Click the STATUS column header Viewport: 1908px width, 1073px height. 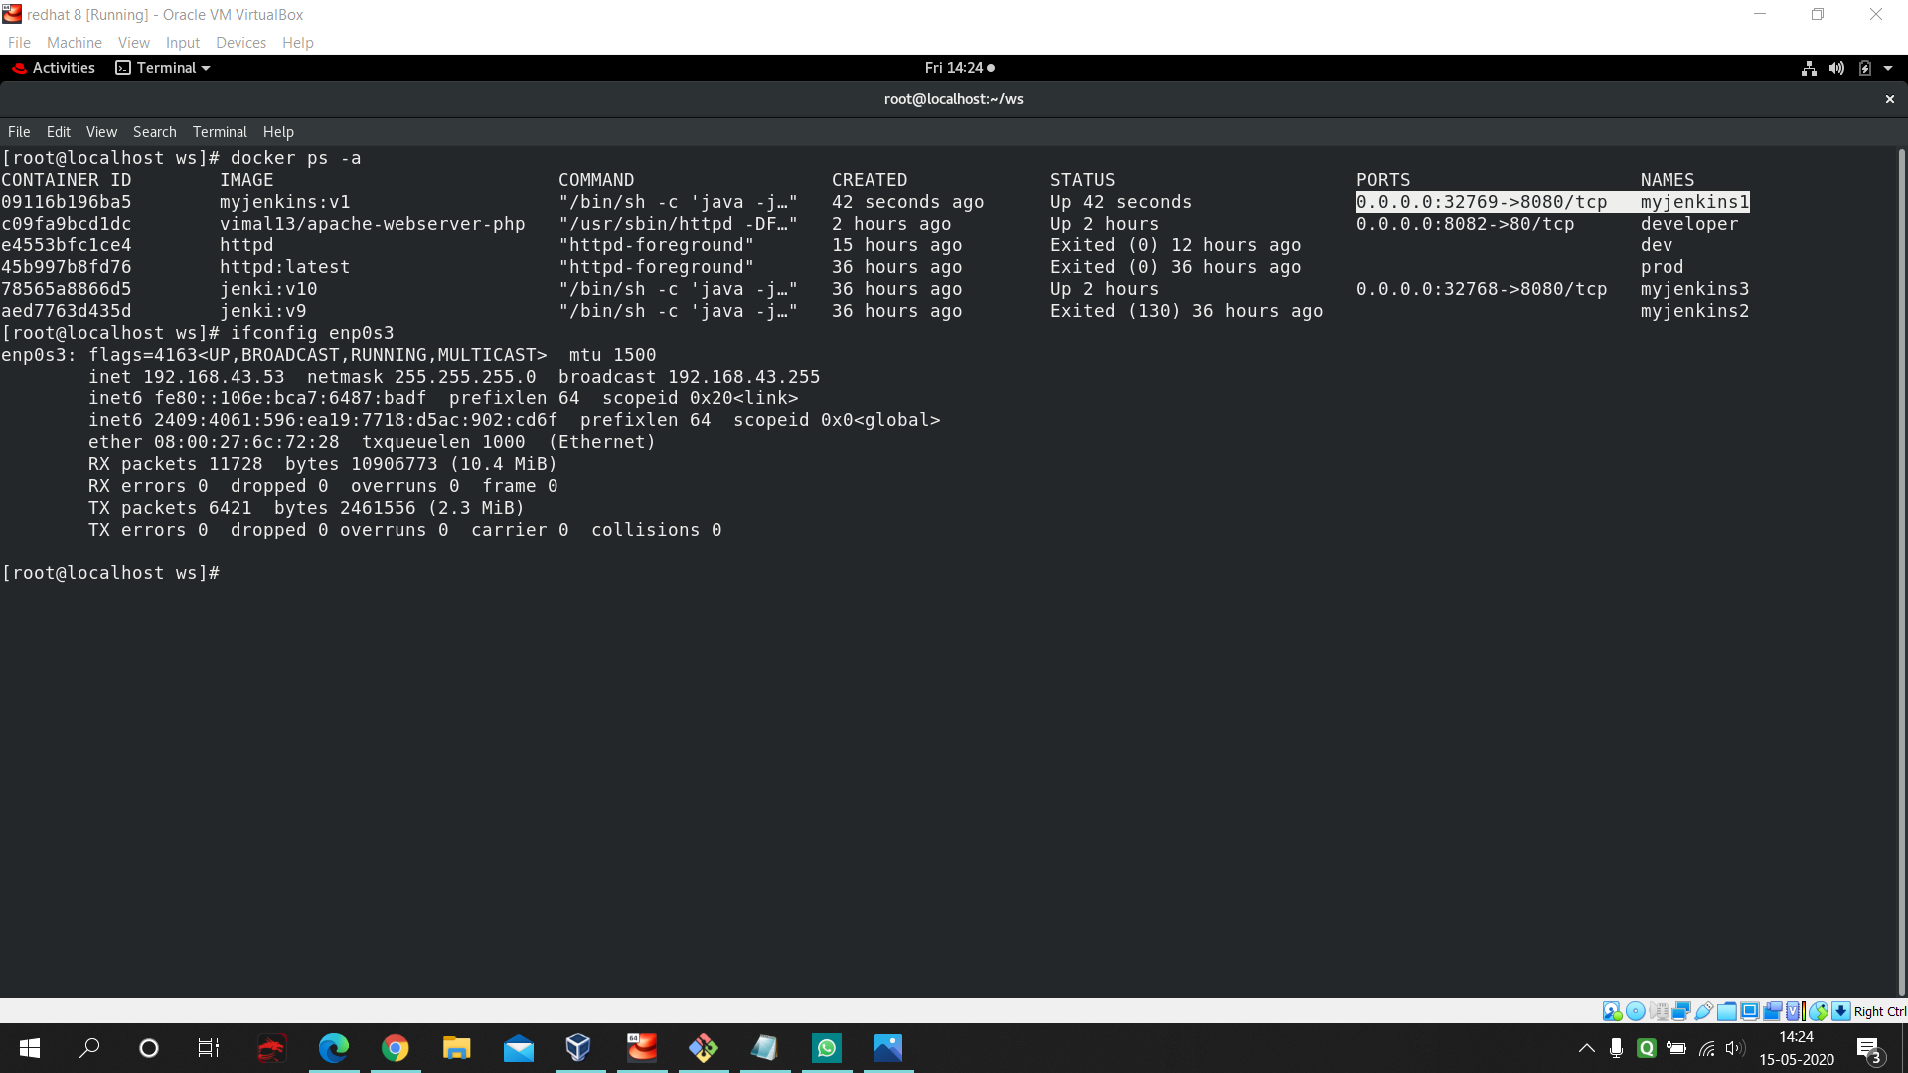(x=1082, y=180)
